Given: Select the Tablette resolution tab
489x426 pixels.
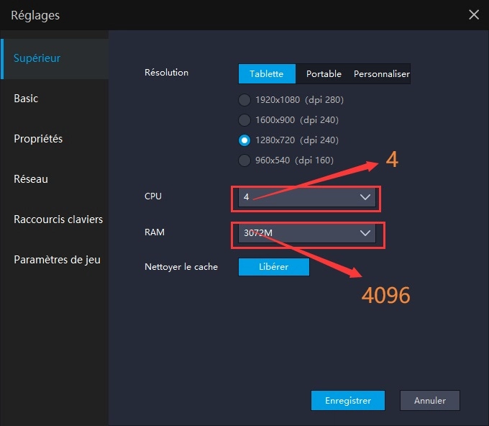Looking at the screenshot, I should (x=267, y=74).
